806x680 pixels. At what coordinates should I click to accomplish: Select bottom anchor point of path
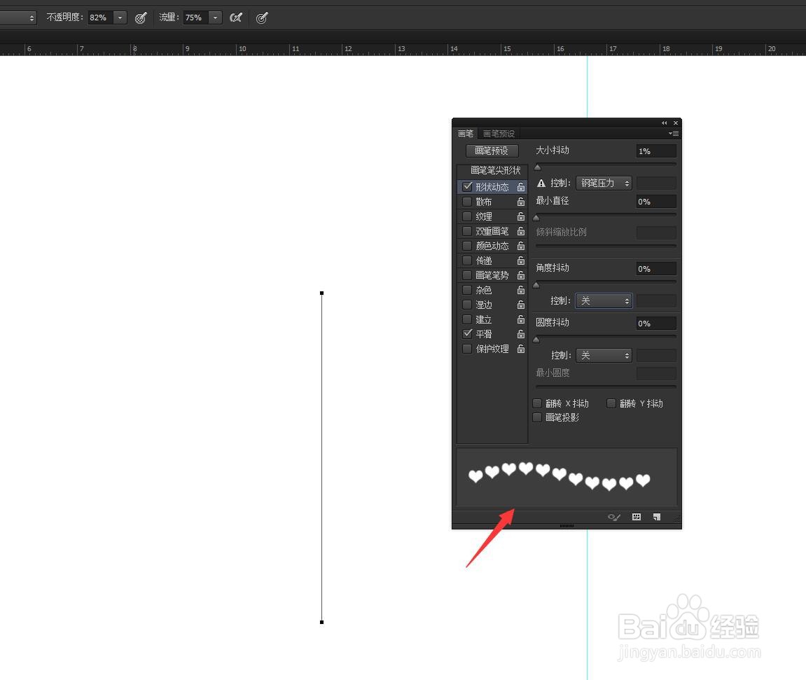(322, 622)
